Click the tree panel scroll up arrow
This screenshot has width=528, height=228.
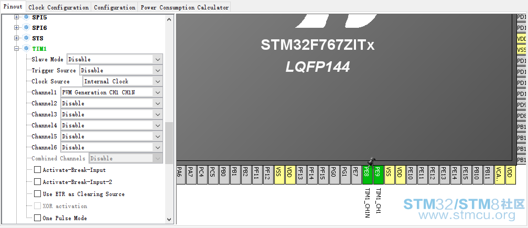point(169,19)
